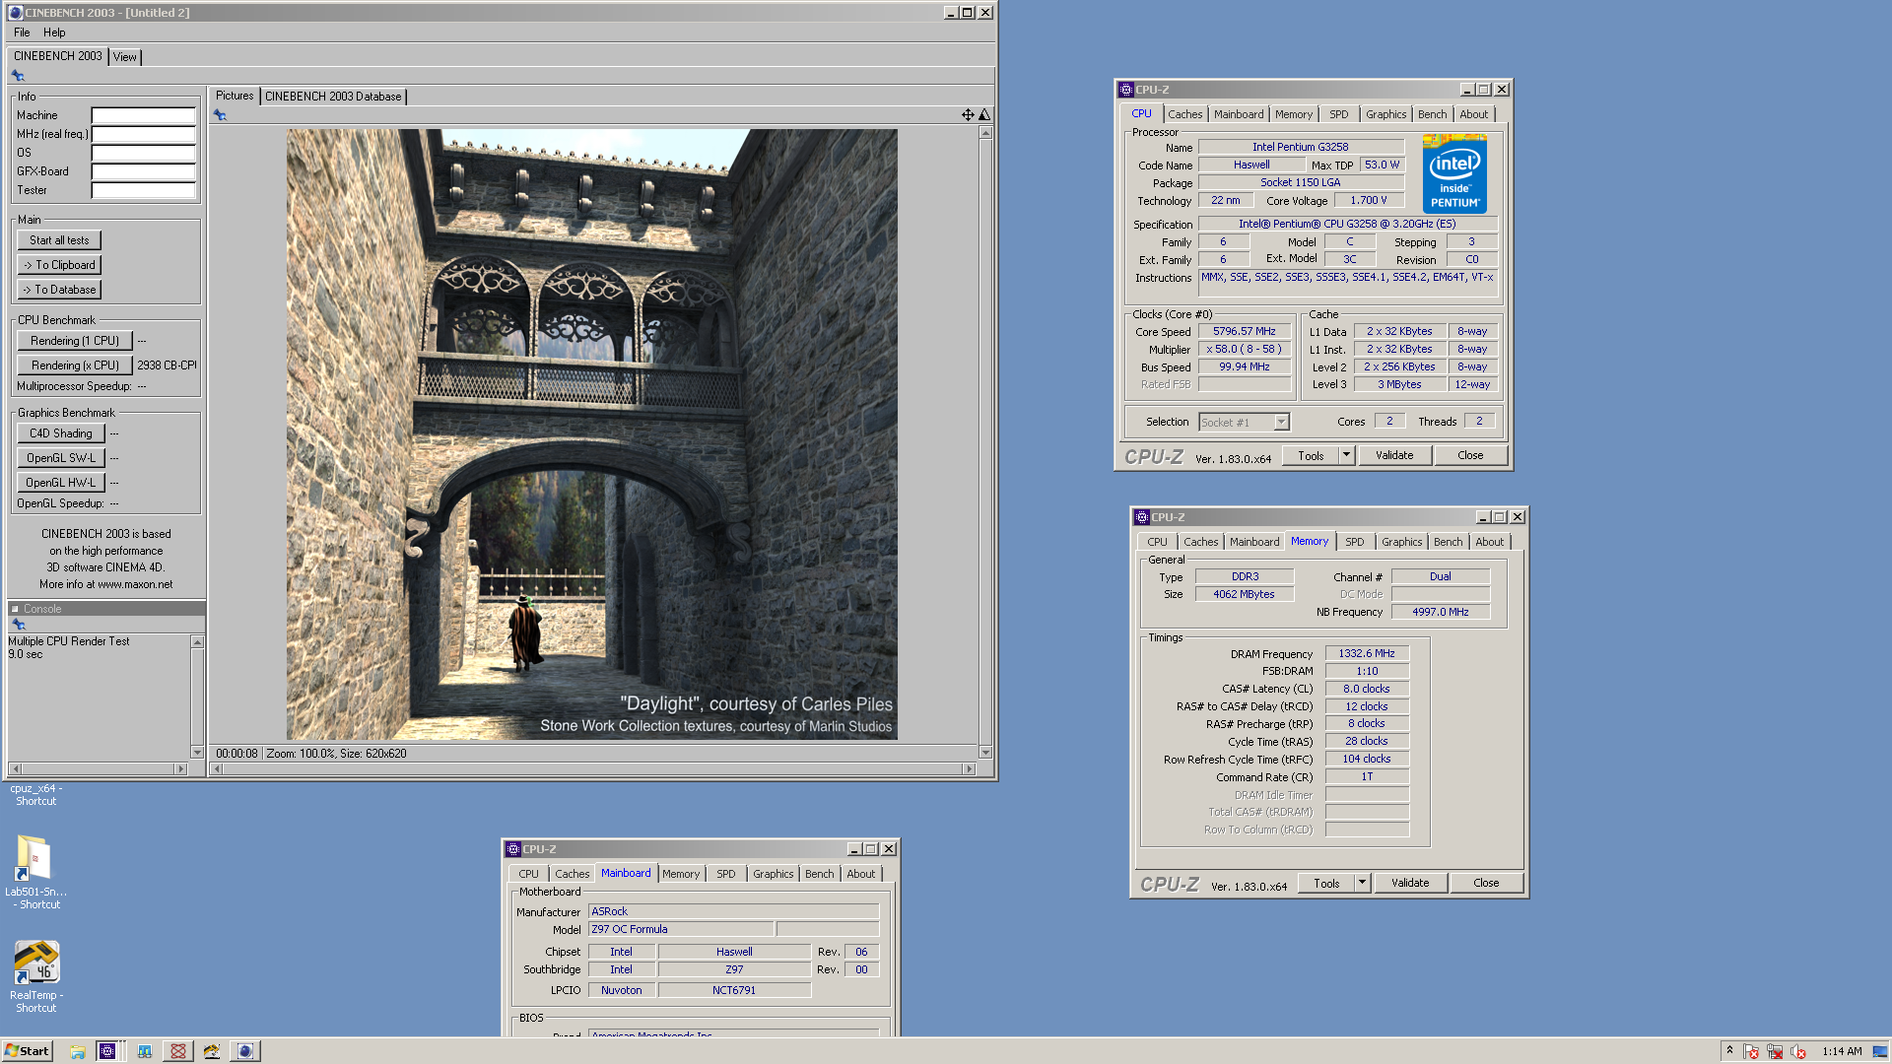The height and width of the screenshot is (1064, 1892).
Task: Click the CINEBENCH title bar app icon
Action: pos(16,13)
